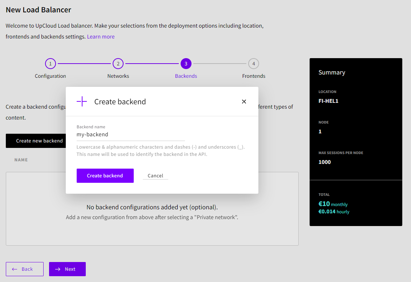Click the Frontends step label
Screen dimensions: 411x282
[x=253, y=76]
